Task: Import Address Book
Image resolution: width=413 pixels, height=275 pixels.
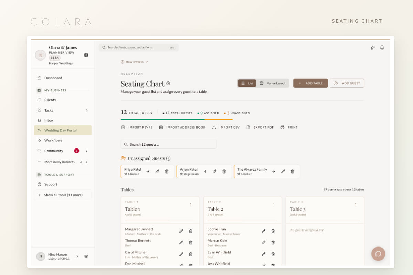Action: (182, 128)
